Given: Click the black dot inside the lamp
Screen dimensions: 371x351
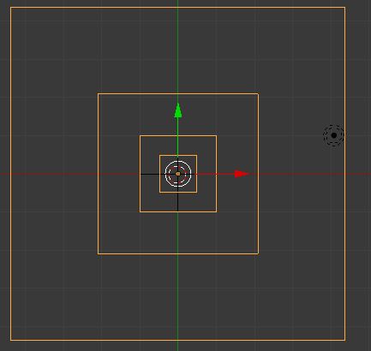Looking at the screenshot, I should point(334,135).
